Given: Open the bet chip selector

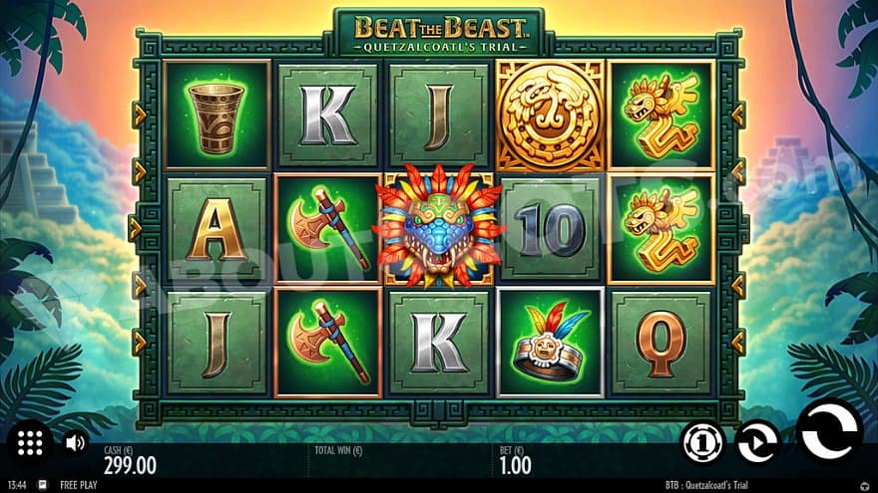Looking at the screenshot, I should [703, 442].
